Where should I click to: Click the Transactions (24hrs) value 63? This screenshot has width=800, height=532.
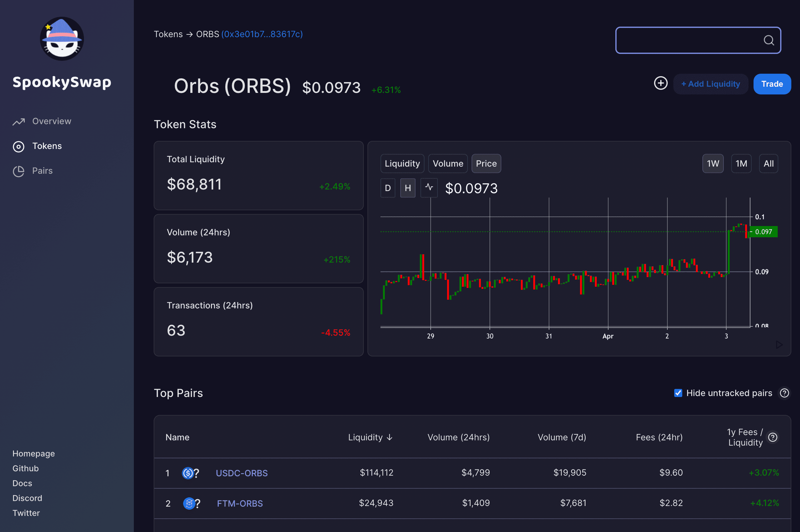176,330
